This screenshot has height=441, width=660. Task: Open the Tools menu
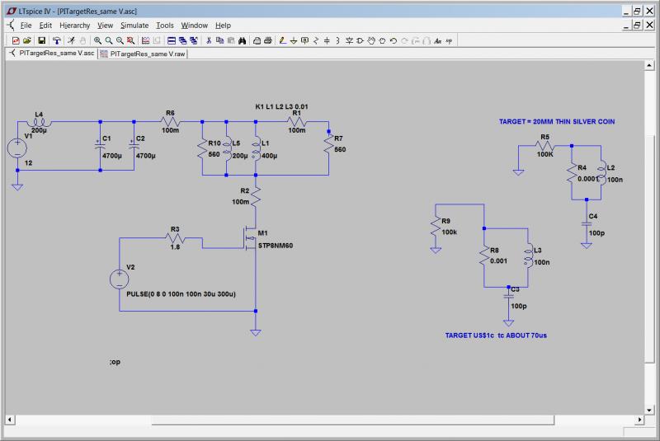pyautogui.click(x=165, y=26)
